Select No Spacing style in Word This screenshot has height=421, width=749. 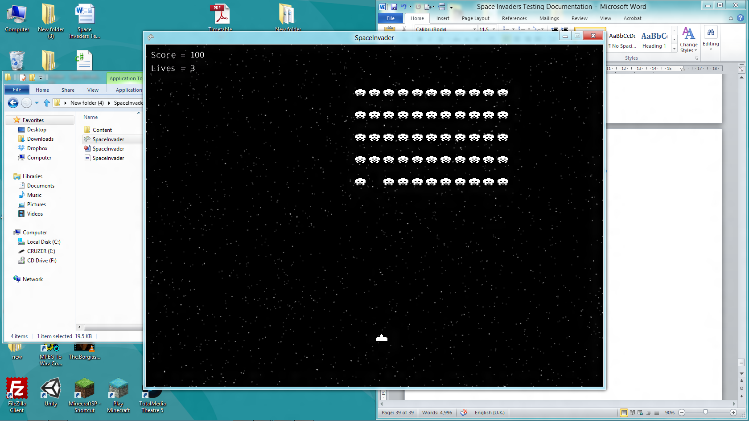[622, 40]
